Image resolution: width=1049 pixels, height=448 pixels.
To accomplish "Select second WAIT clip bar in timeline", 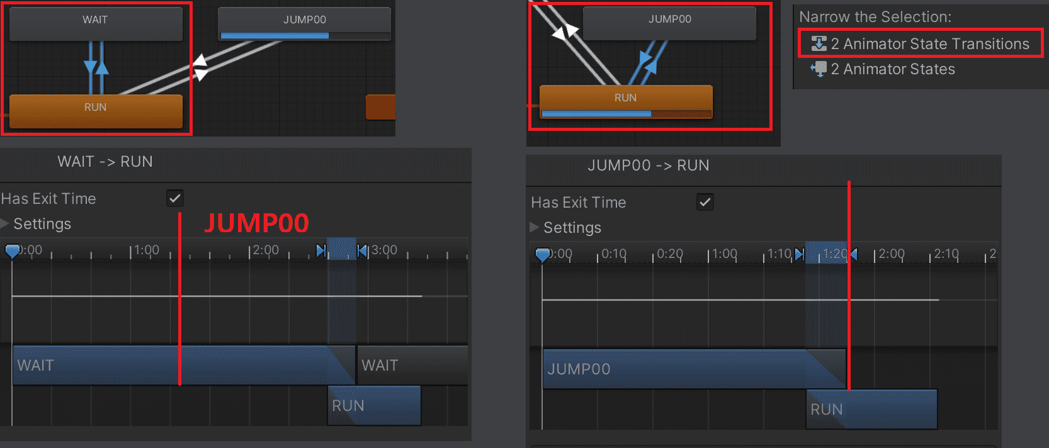I will pos(412,365).
